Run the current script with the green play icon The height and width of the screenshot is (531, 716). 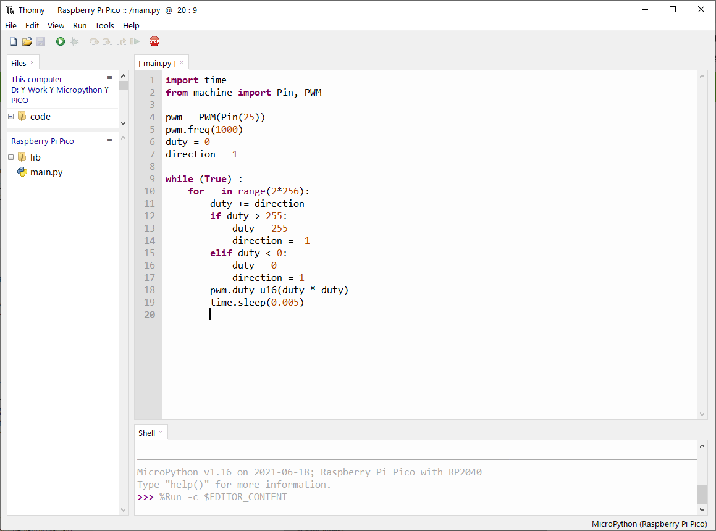click(x=60, y=41)
